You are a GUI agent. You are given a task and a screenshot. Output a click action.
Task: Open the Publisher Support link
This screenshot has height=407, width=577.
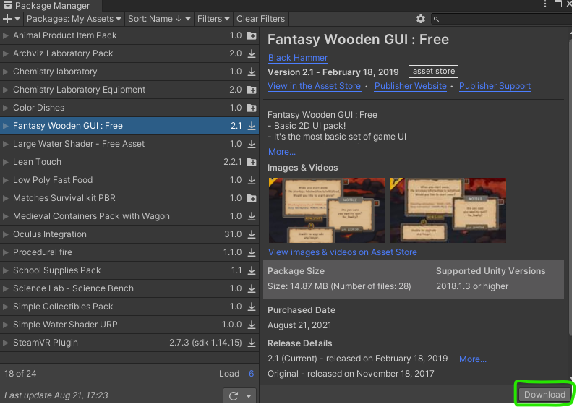pos(495,86)
